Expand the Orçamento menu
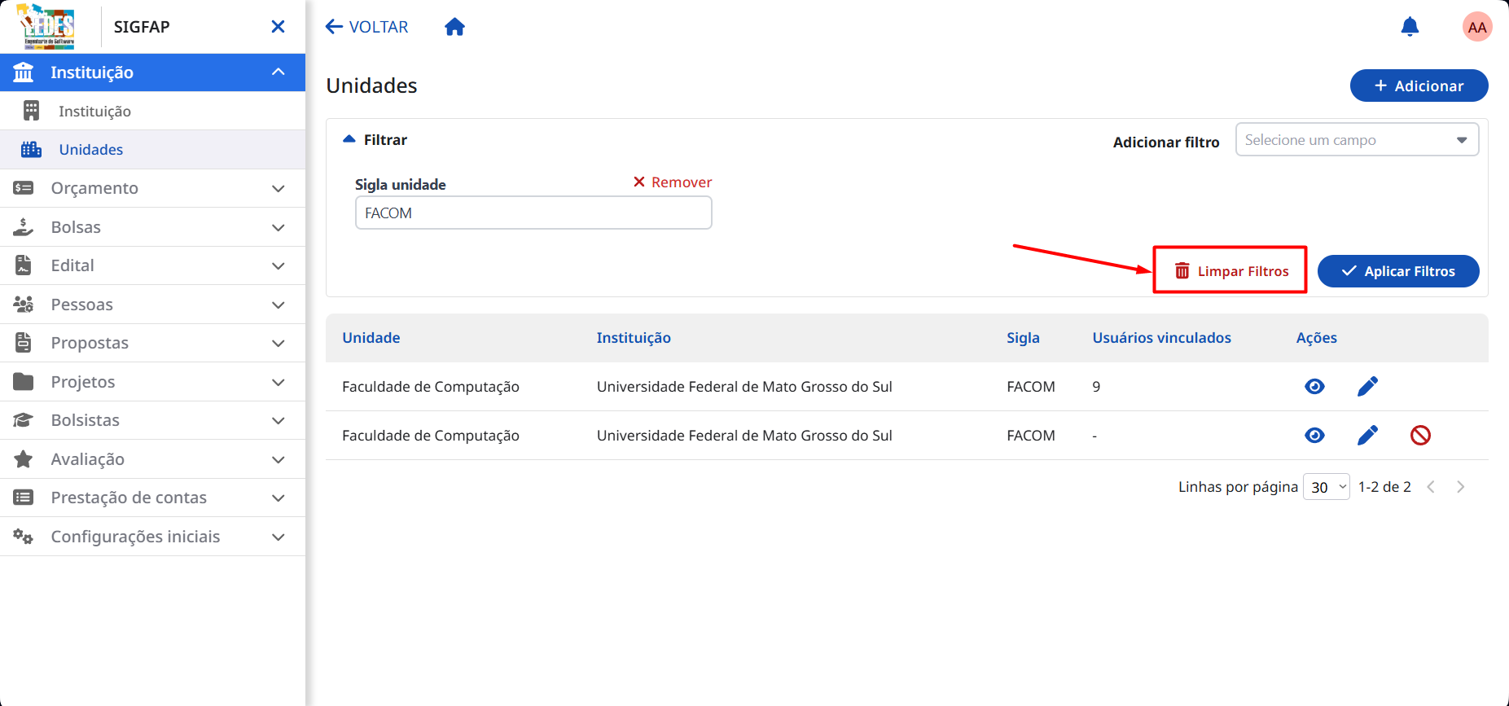The height and width of the screenshot is (706, 1509). [152, 188]
